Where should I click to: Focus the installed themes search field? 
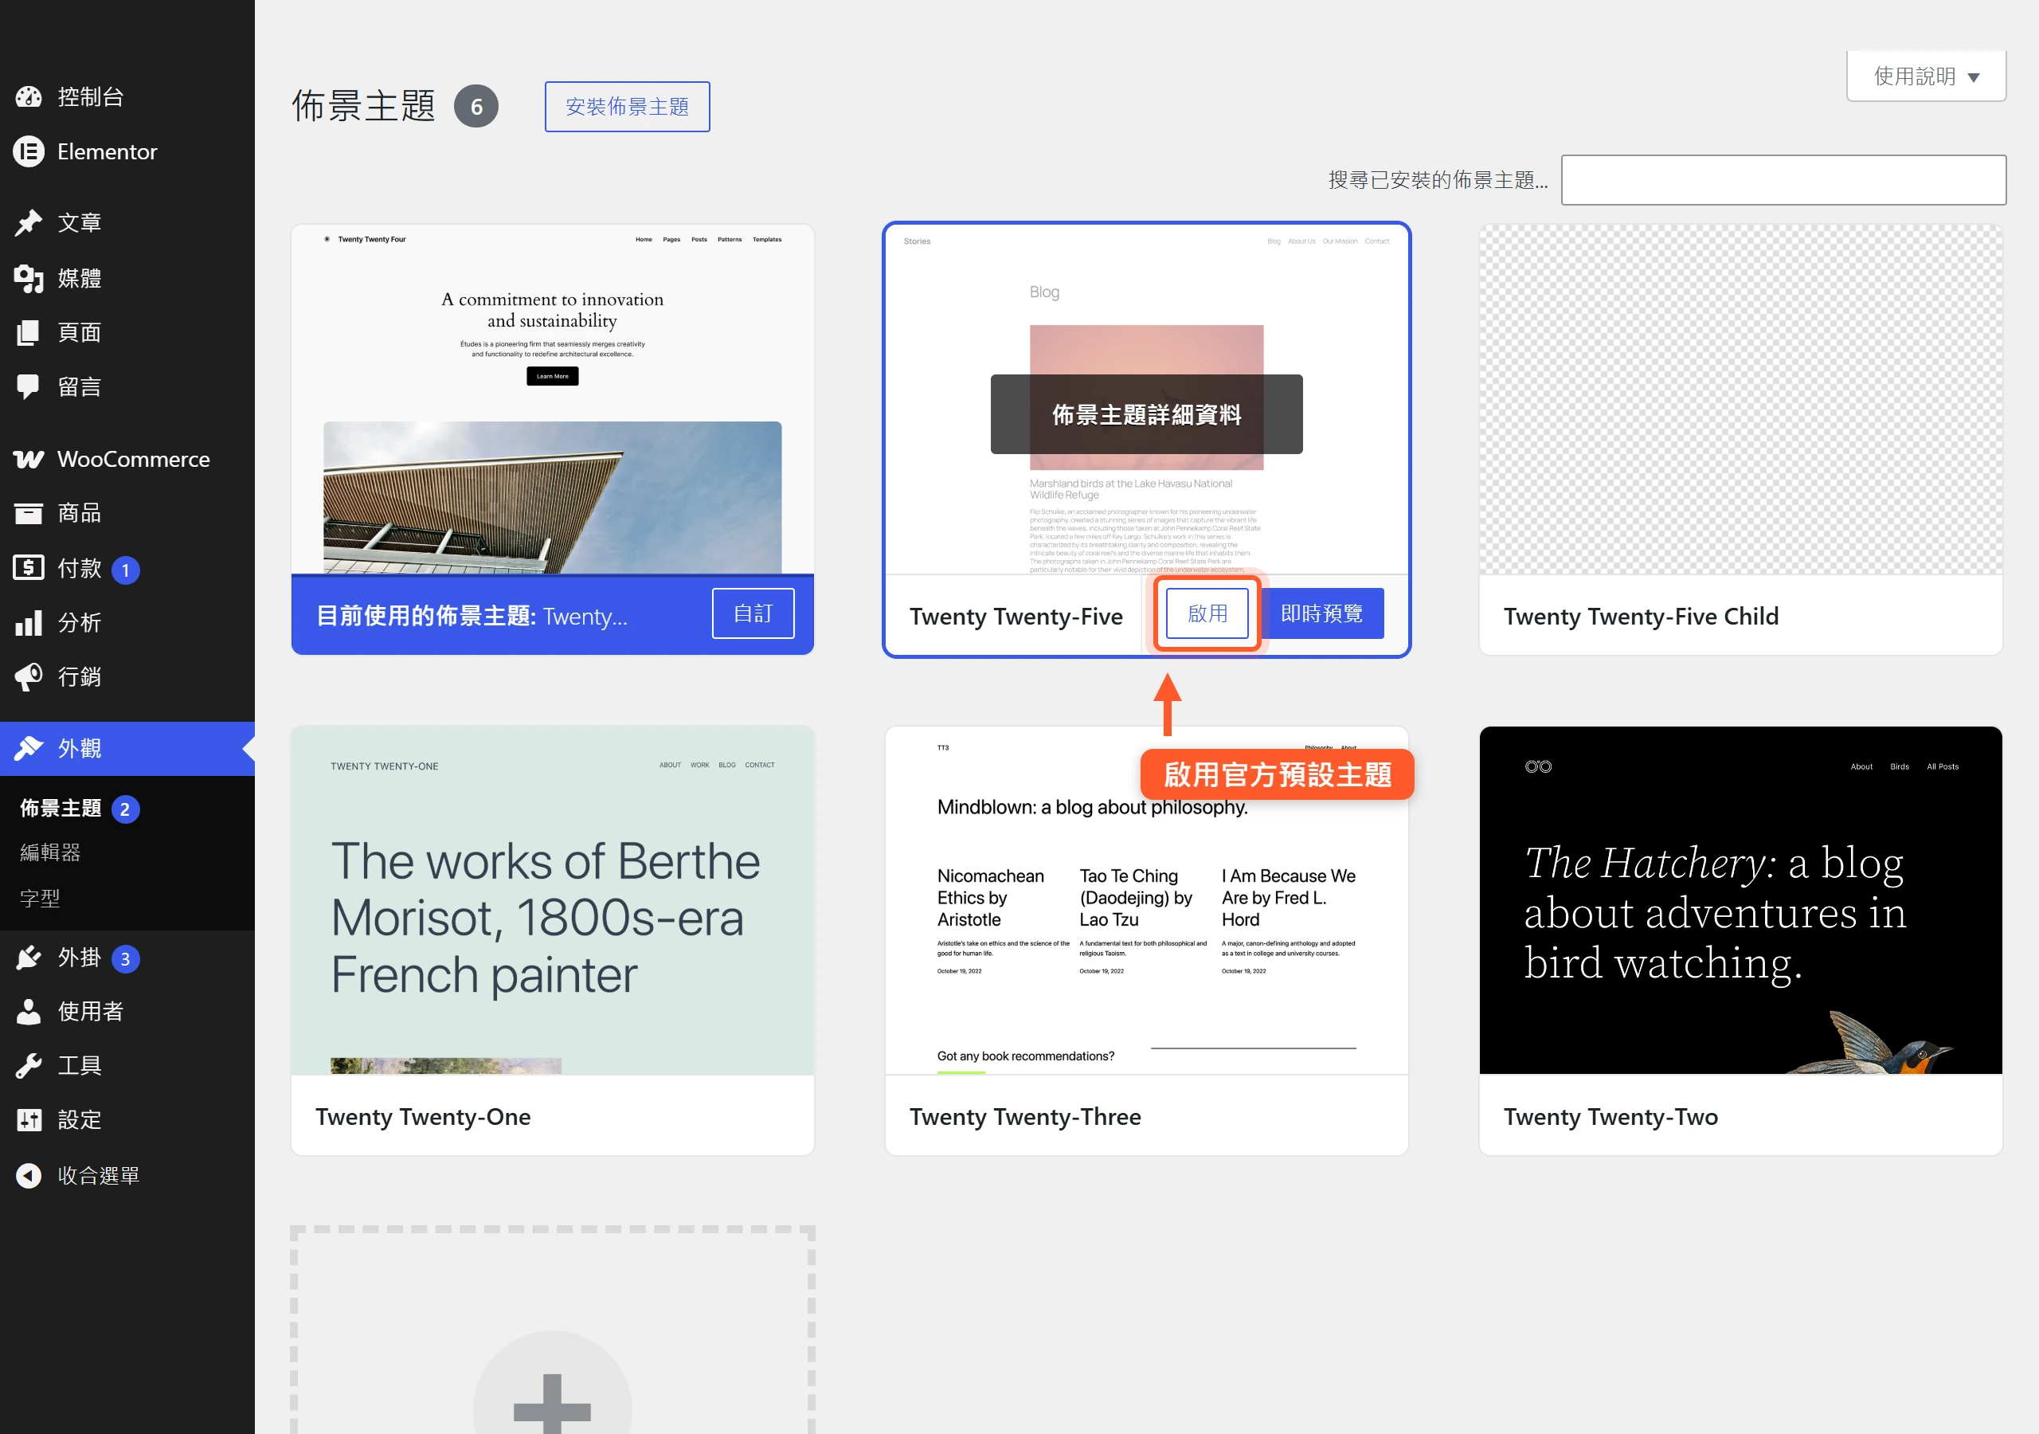[1783, 180]
